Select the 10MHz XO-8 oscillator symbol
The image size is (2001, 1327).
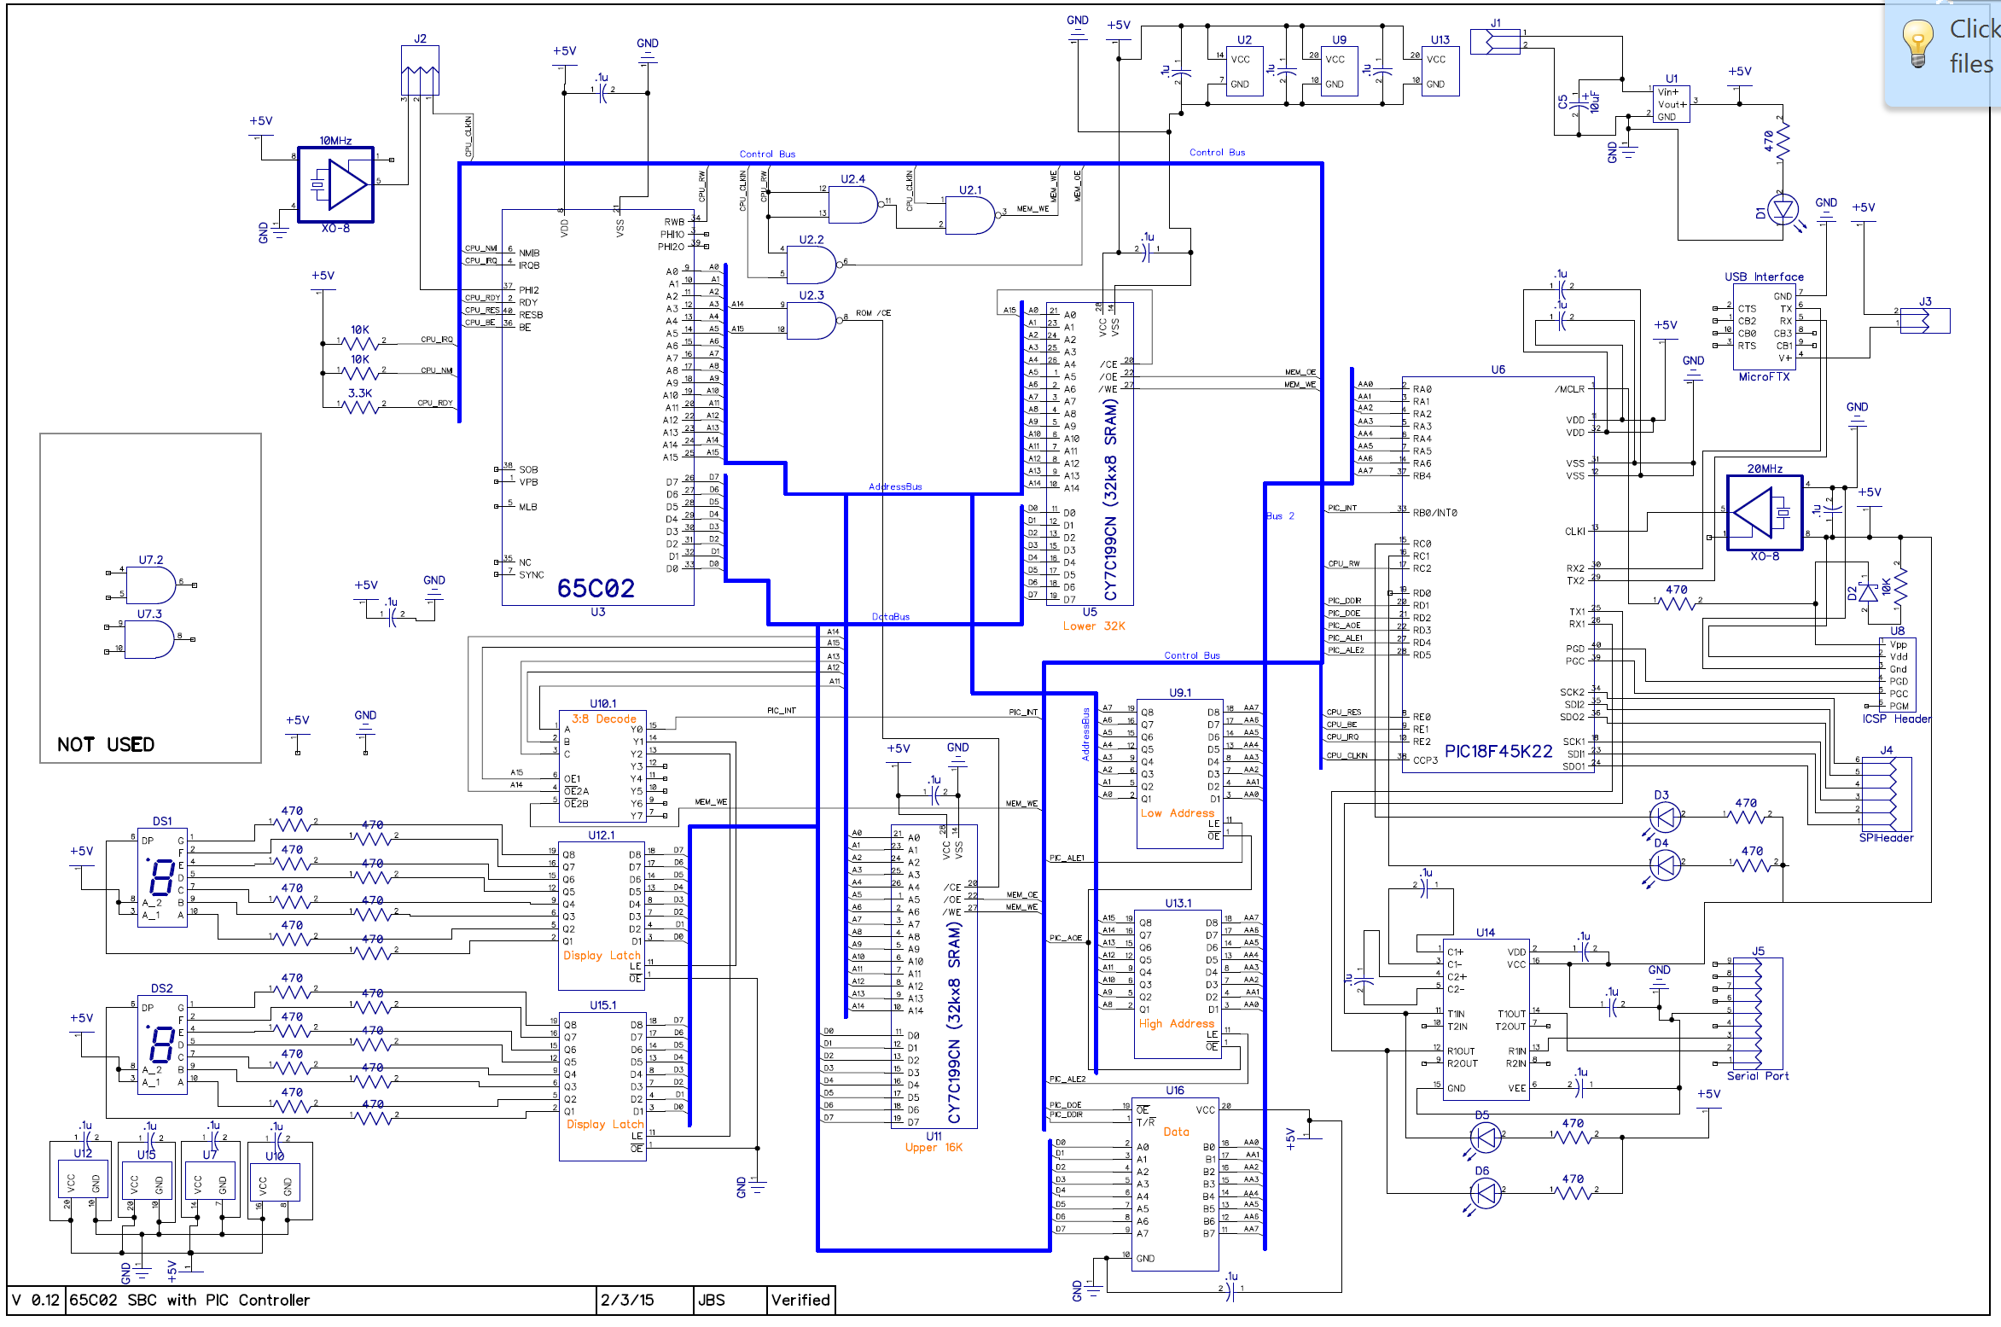[336, 184]
